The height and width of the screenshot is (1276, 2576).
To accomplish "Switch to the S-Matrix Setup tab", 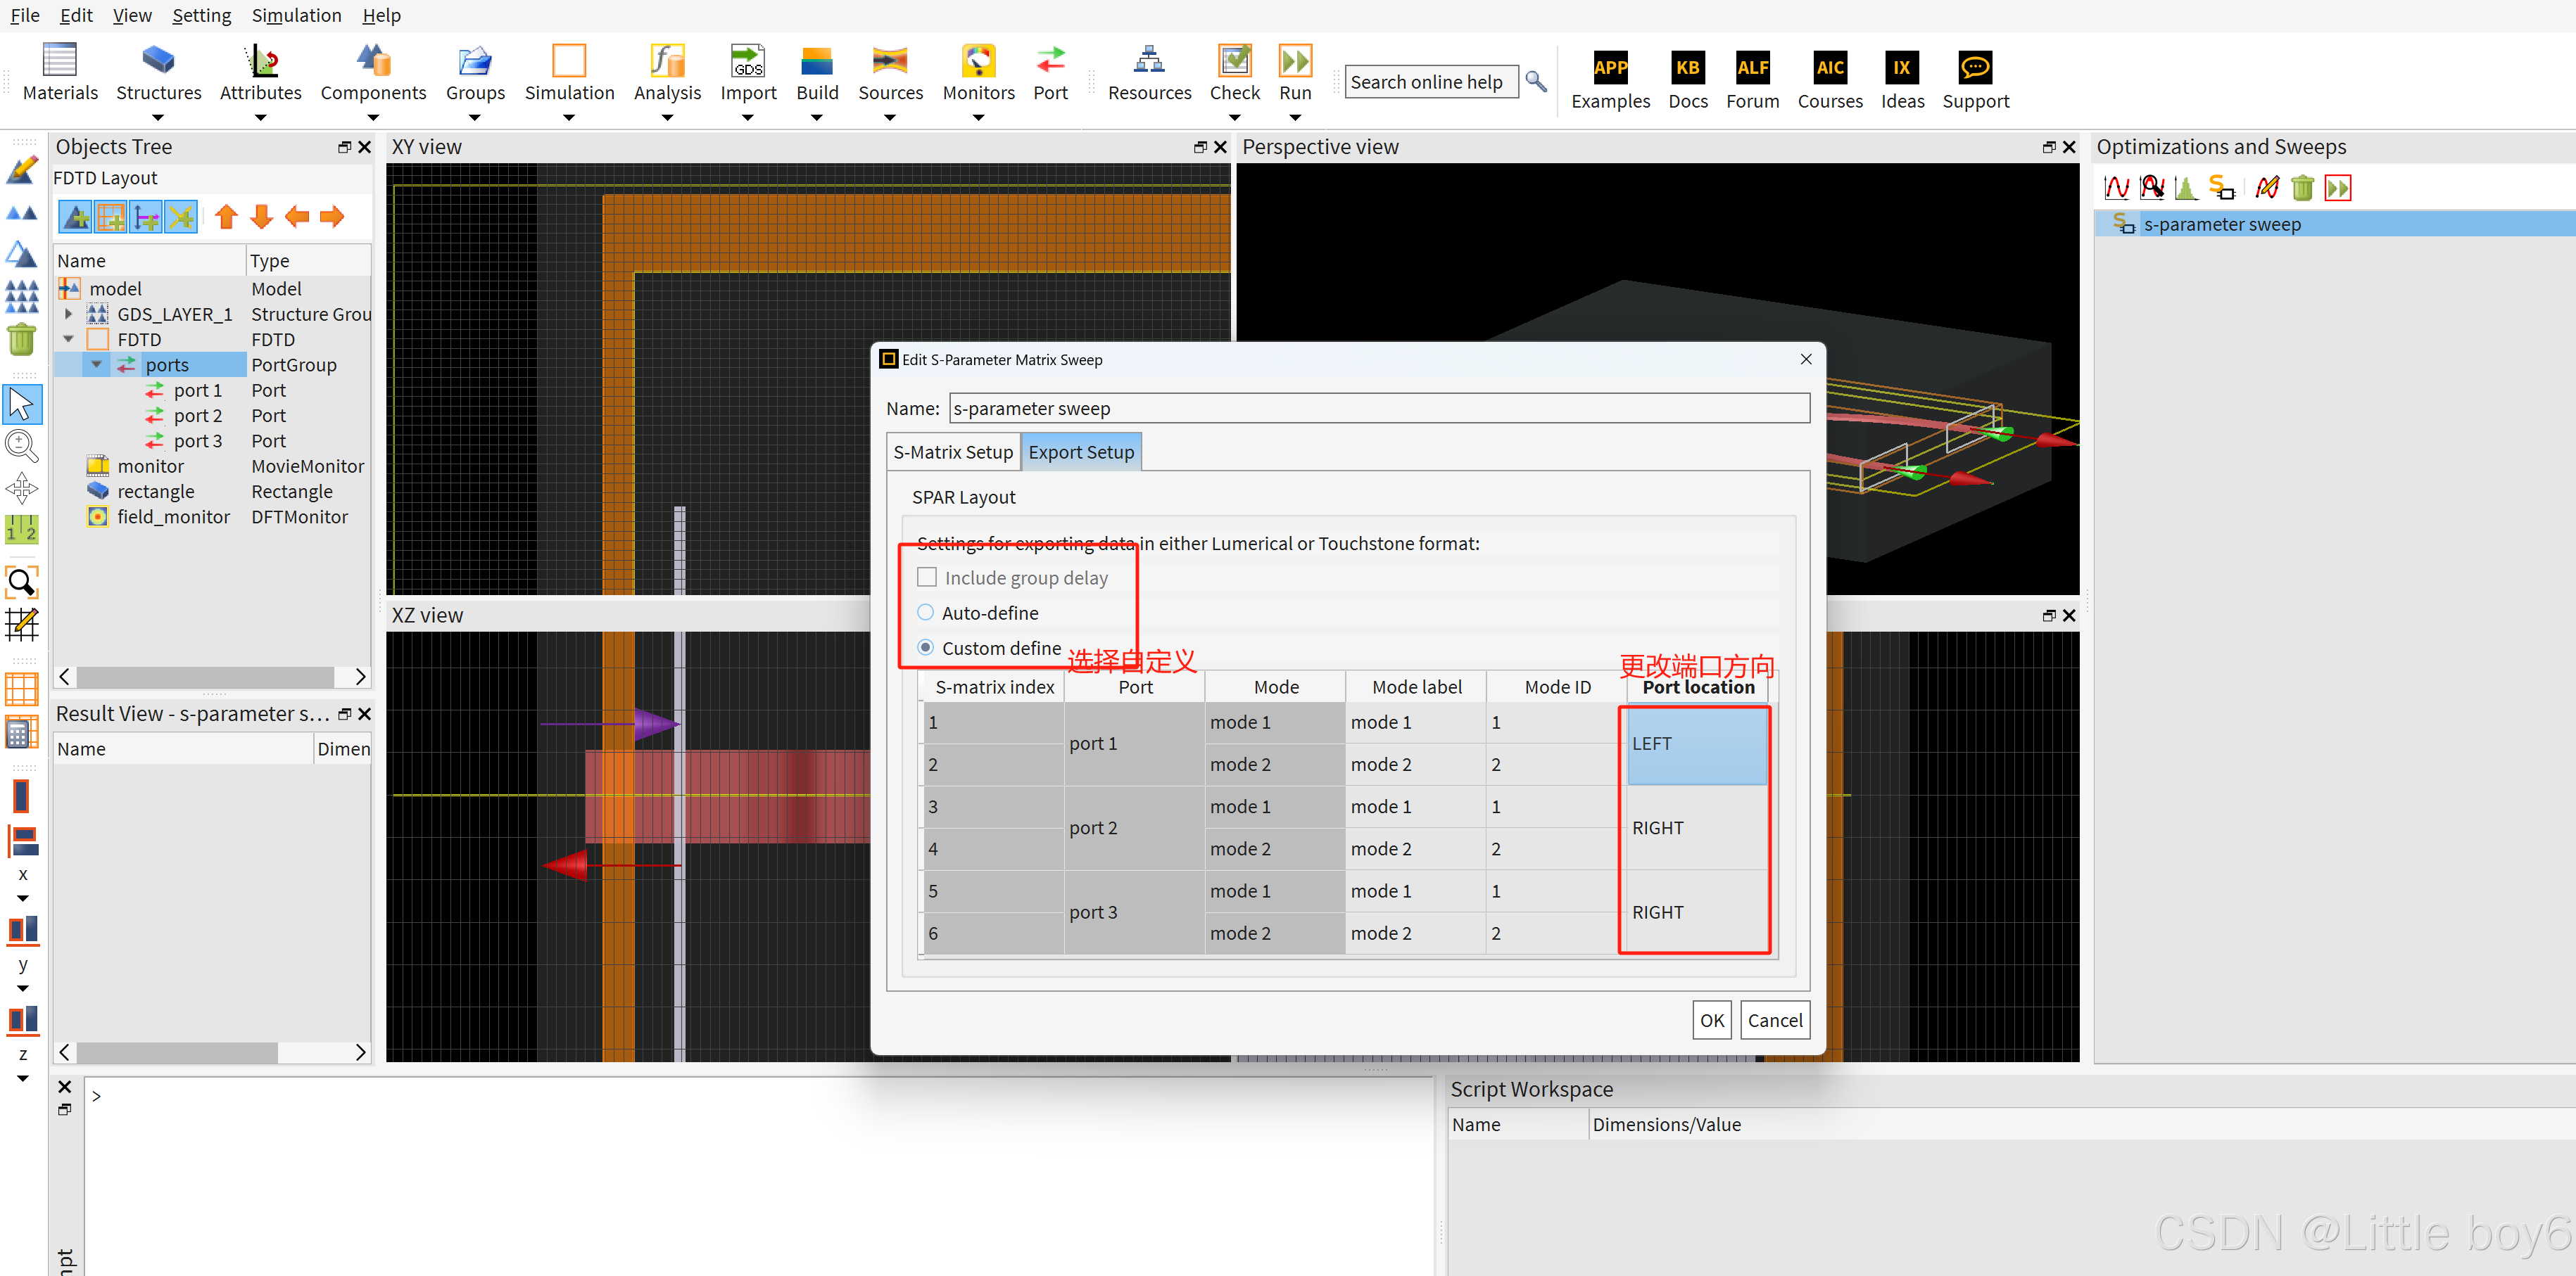I will [952, 452].
